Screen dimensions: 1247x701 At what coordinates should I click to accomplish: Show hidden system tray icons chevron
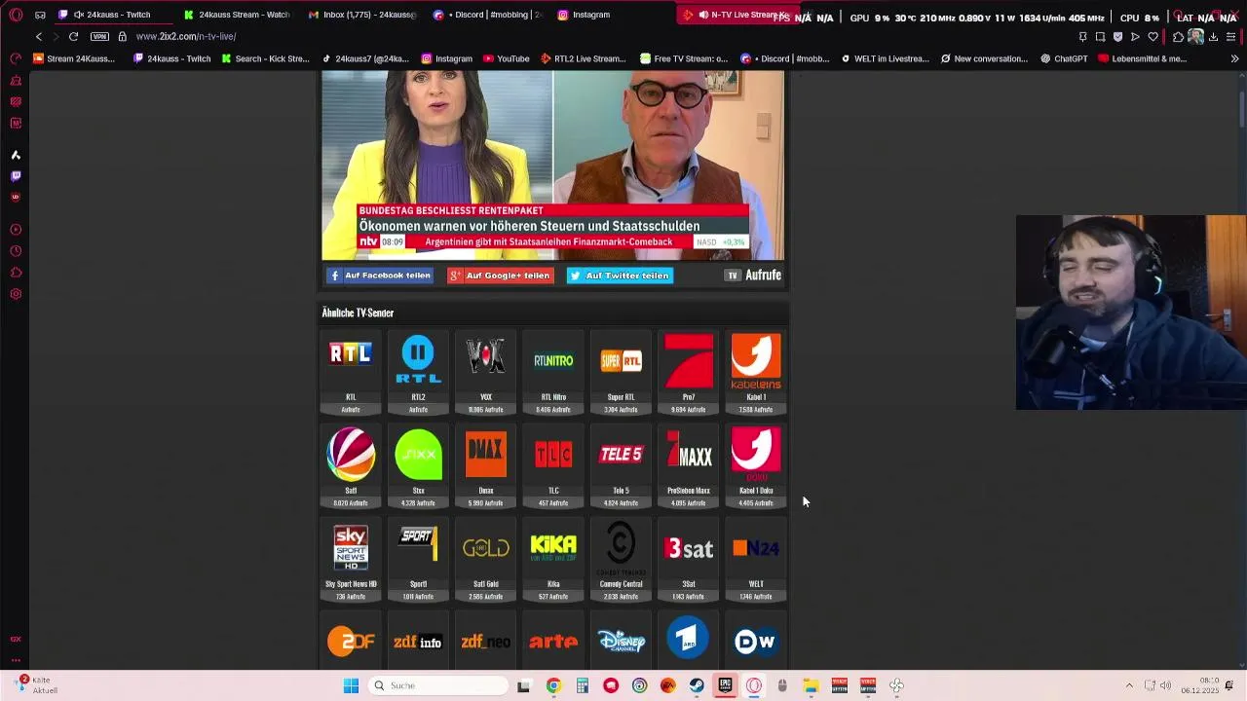coord(1129,685)
